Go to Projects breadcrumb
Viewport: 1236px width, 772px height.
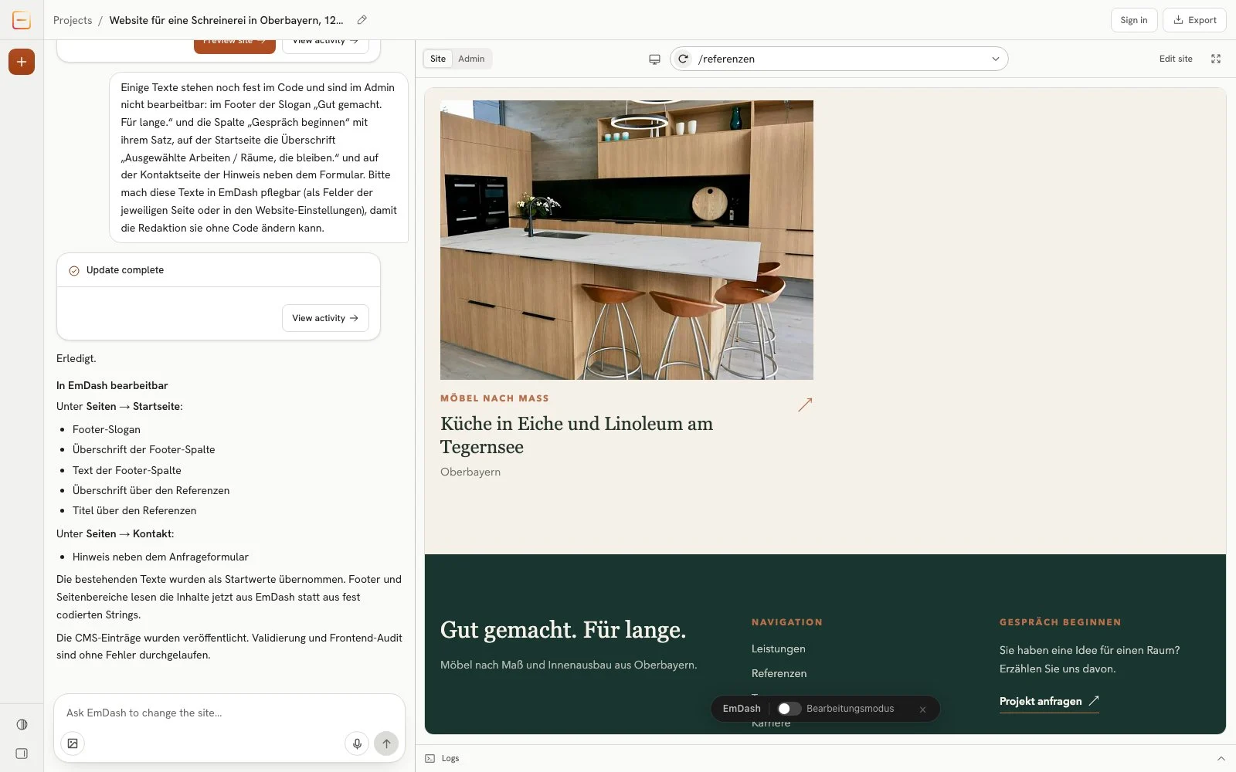(73, 20)
